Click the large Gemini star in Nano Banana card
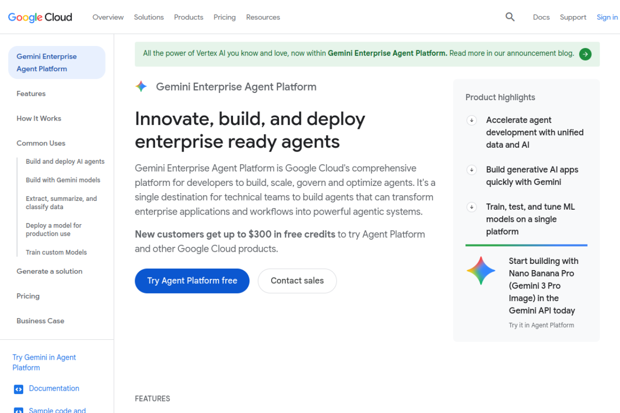The width and height of the screenshot is (620, 413). coord(481,271)
